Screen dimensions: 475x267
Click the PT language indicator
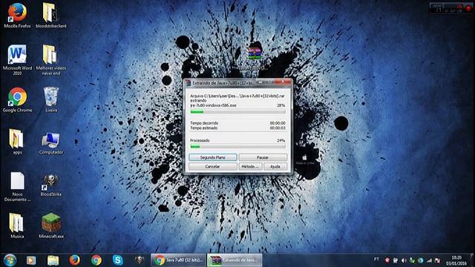point(376,260)
